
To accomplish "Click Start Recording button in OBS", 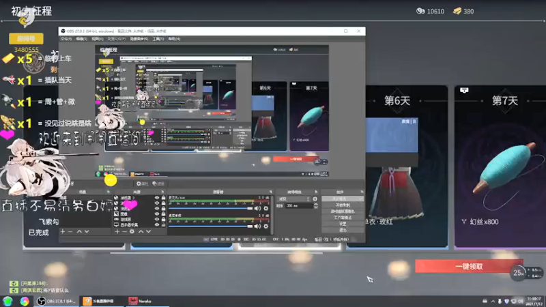I will pos(343,205).
